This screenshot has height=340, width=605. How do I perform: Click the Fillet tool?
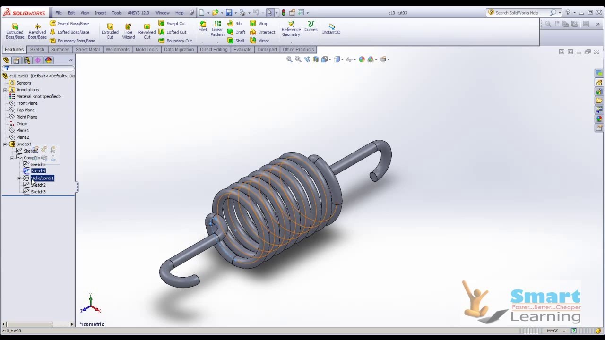(x=203, y=26)
